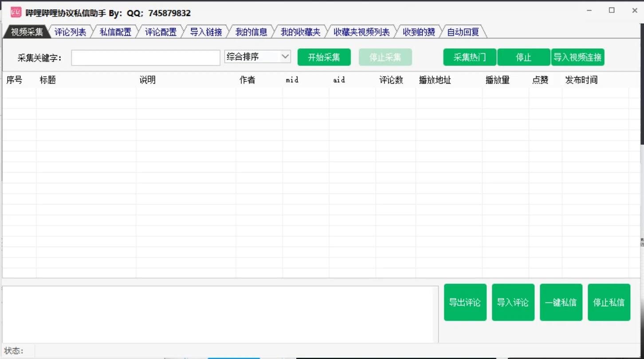Open the 我的信息 tab
644x359 pixels.
tap(251, 32)
